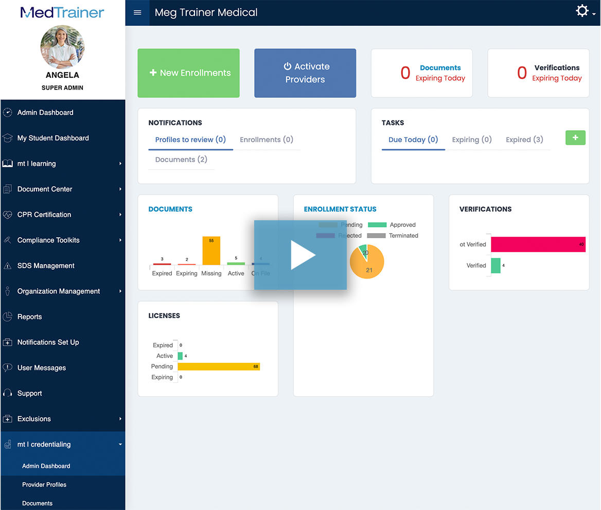Click the Active licenses green bar
Viewport: 601px width, 510px height.
click(x=180, y=356)
